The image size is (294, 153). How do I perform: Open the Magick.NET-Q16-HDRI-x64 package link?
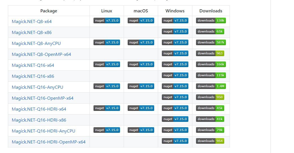(x=39, y=109)
